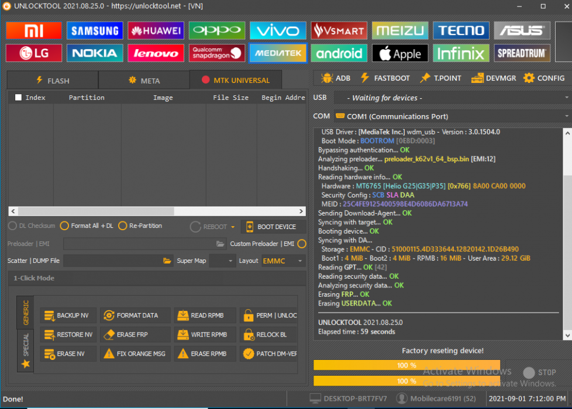This screenshot has height=409, width=572.
Task: Open the Layout EMMC dropdown
Action: click(283, 261)
